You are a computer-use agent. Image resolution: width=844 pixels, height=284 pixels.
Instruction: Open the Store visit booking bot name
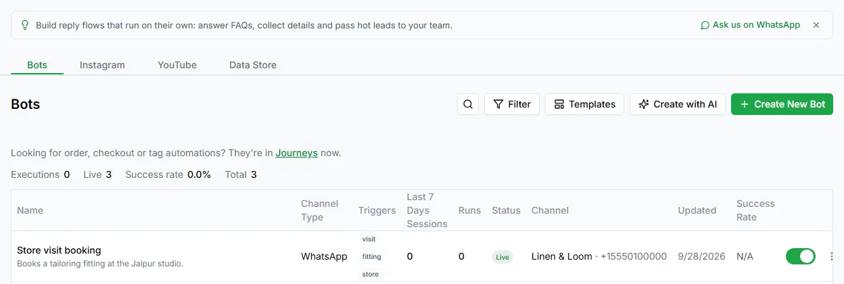pyautogui.click(x=59, y=250)
